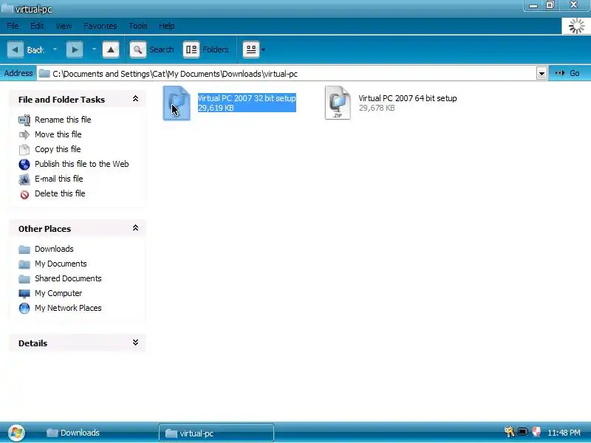Viewport: 591px width, 443px height.
Task: Open the Forward history dropdown arrow
Action: pos(94,49)
